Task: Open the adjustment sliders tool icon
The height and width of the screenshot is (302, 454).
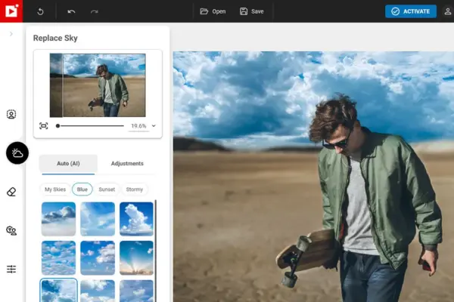Action: (x=11, y=269)
